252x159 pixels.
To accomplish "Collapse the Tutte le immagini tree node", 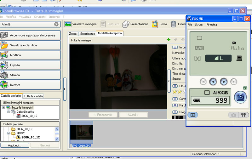I will coord(3,107).
